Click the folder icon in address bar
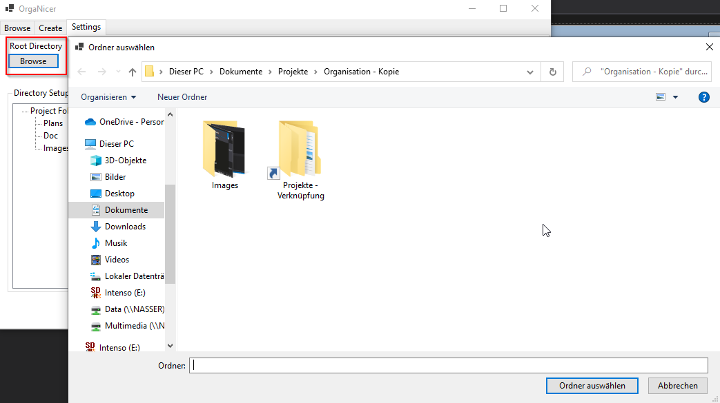 [149, 72]
